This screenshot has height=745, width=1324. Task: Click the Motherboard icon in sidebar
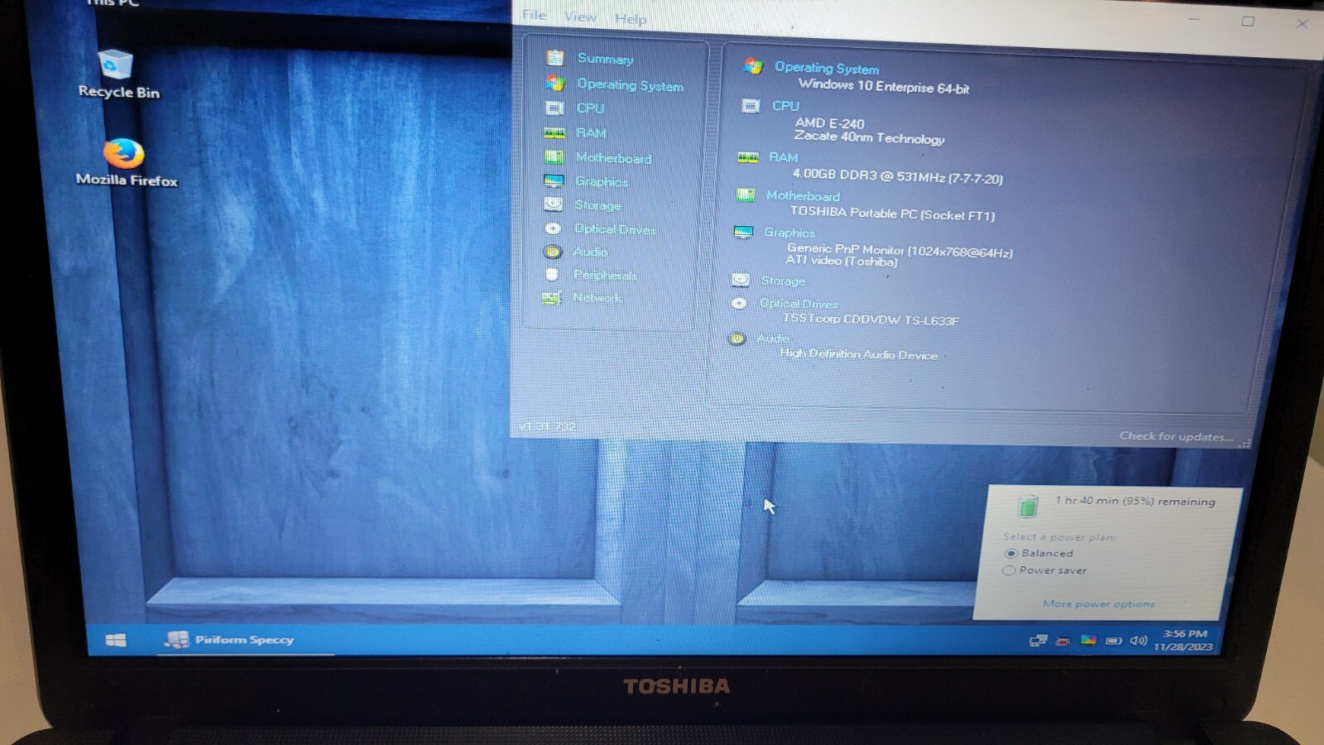[554, 156]
